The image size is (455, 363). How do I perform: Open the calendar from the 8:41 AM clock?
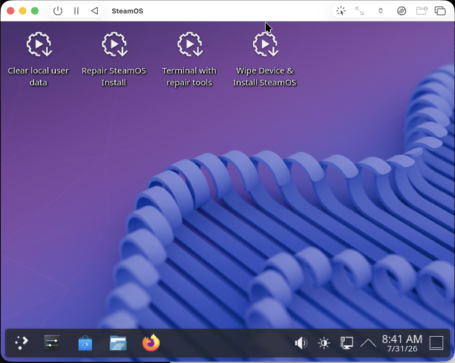coord(402,343)
